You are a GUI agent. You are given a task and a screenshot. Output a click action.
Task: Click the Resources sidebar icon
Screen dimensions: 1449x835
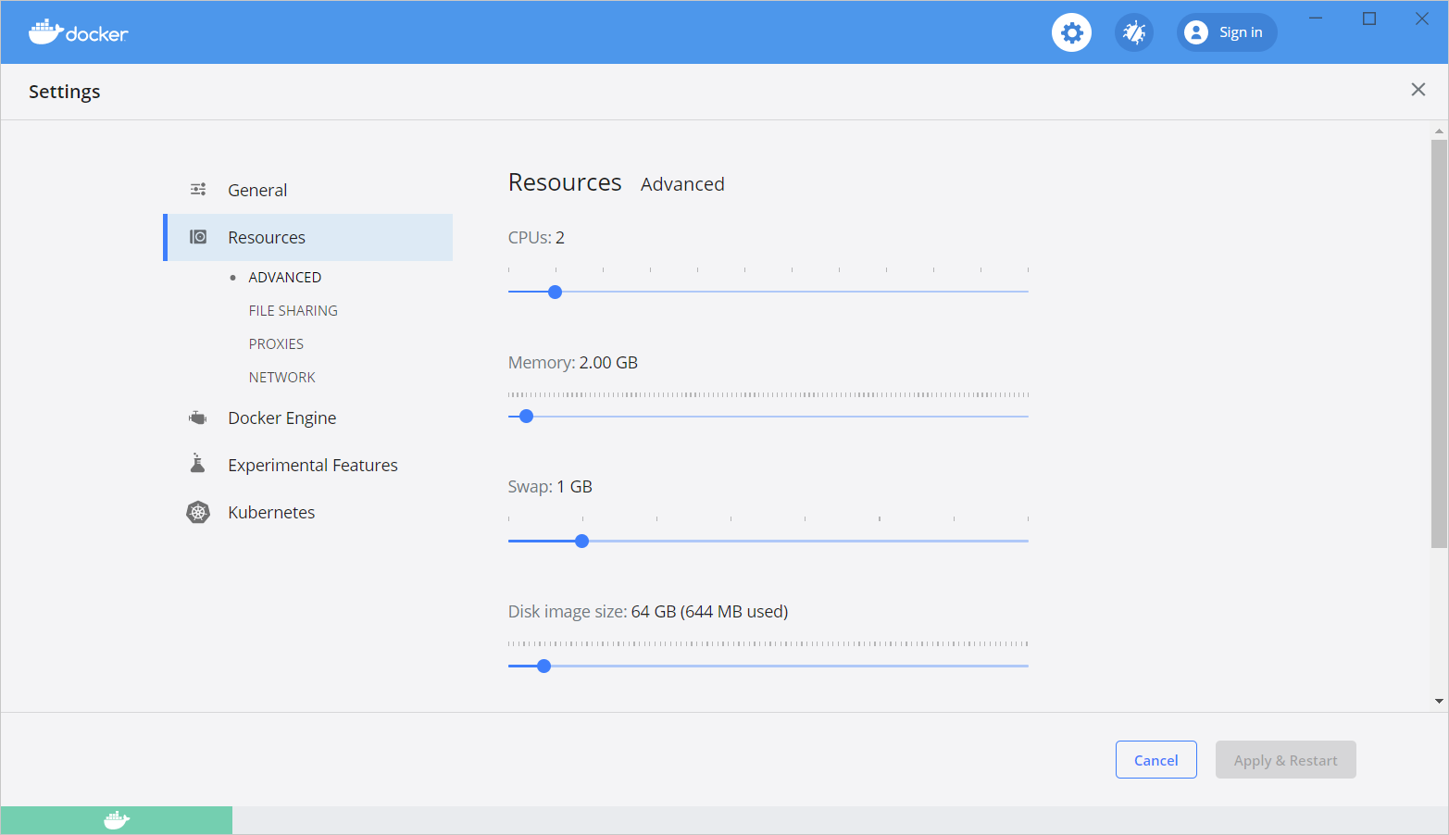[x=197, y=236]
